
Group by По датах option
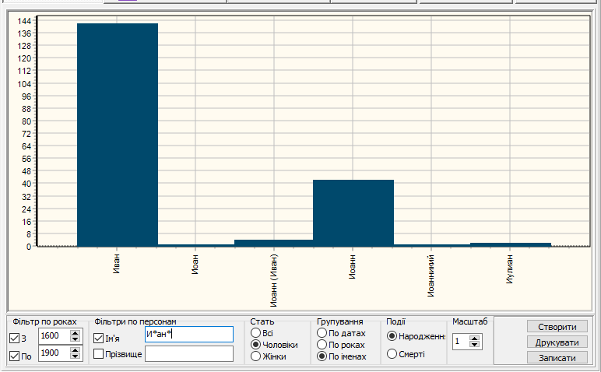click(x=322, y=333)
